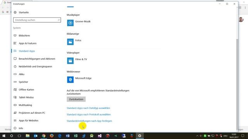Click the Groove-Musik app icon
Screen dimensions: 248x139
click(x=70, y=23)
